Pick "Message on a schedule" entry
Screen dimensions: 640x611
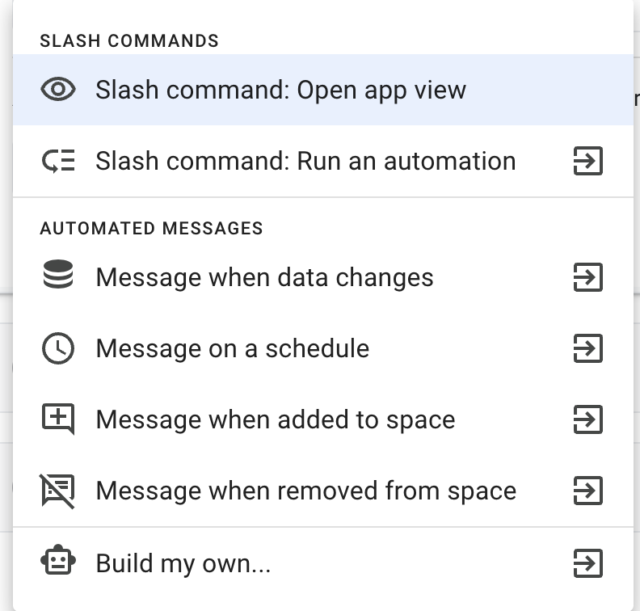click(232, 348)
